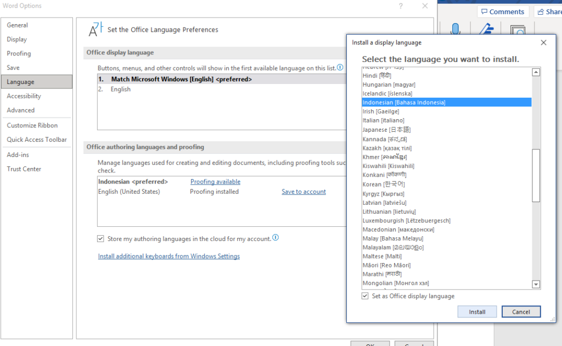Select Indonesian preferred authoring language row
Screen dimensions: 562x346
pos(222,182)
